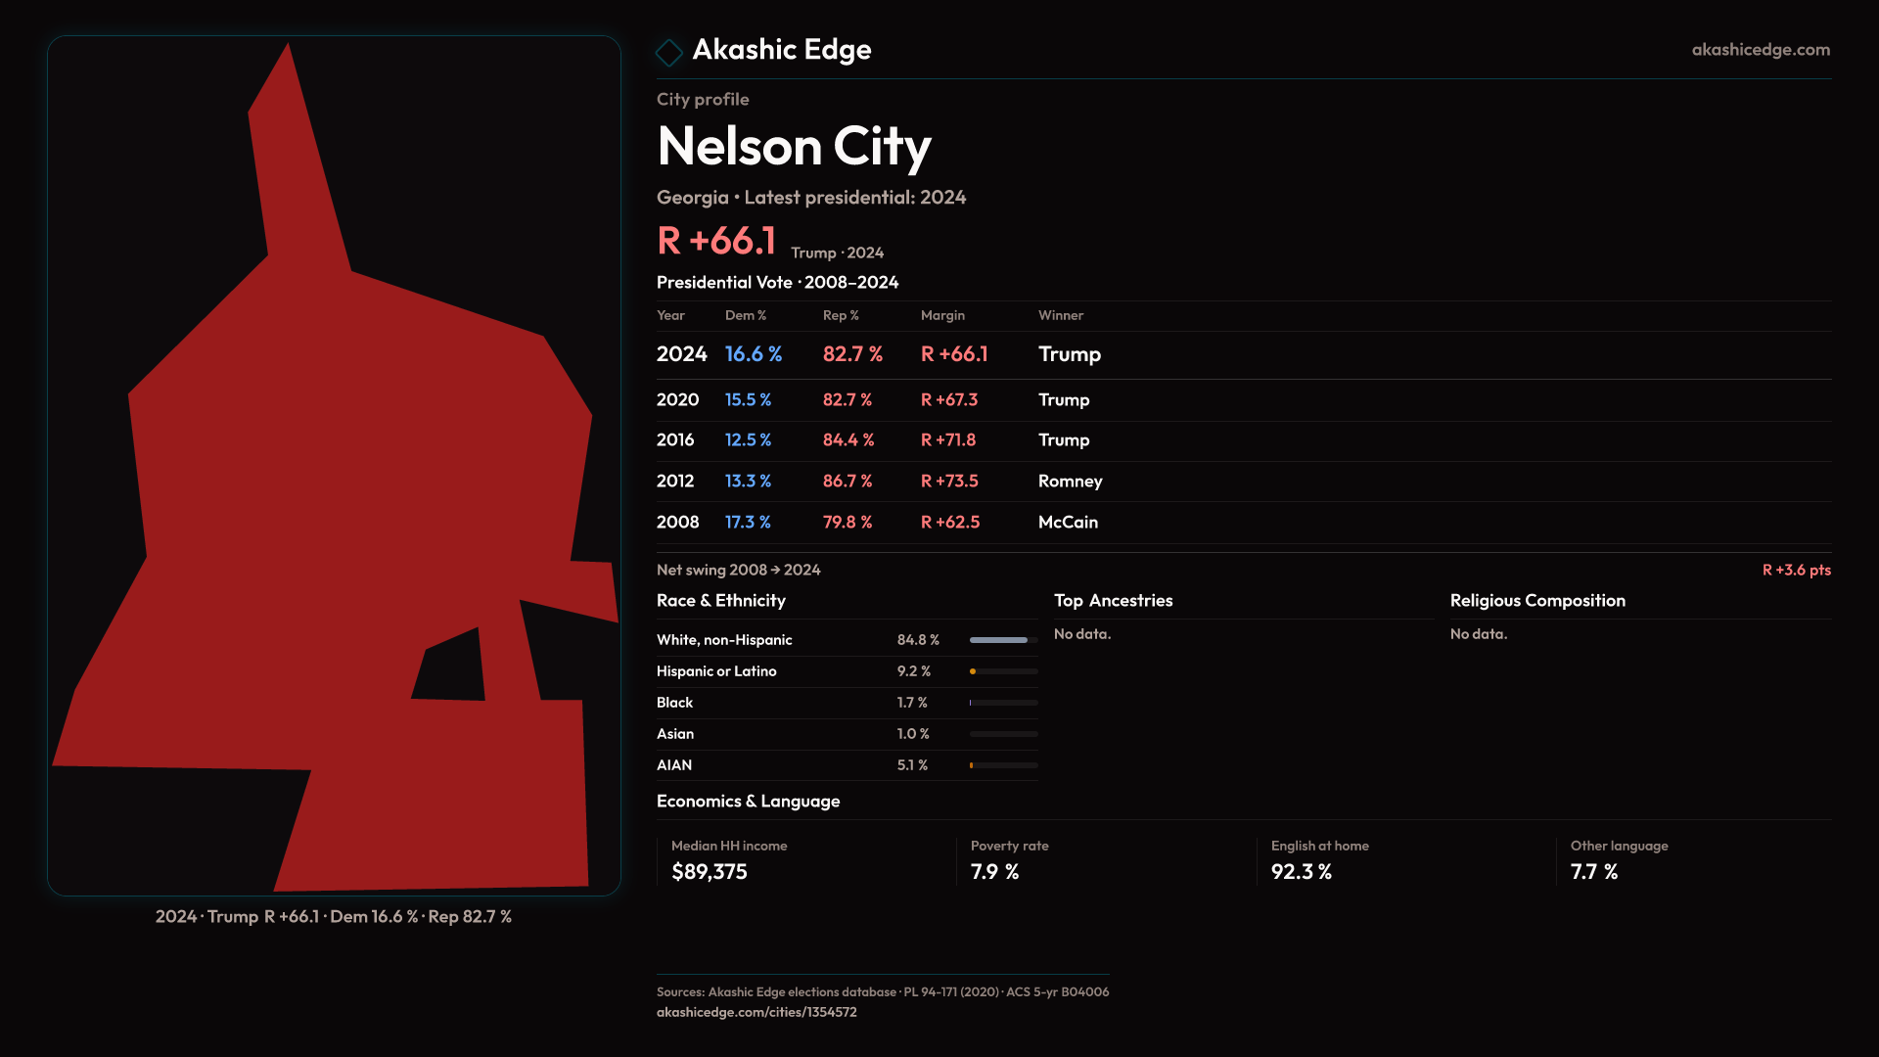Open the akashicedge.com link in header

pyautogui.click(x=1760, y=50)
